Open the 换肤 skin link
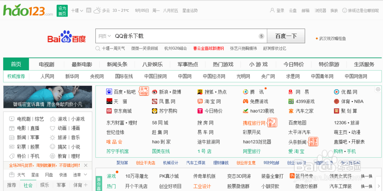Viewport: 383px width, 191px height. 334,10
